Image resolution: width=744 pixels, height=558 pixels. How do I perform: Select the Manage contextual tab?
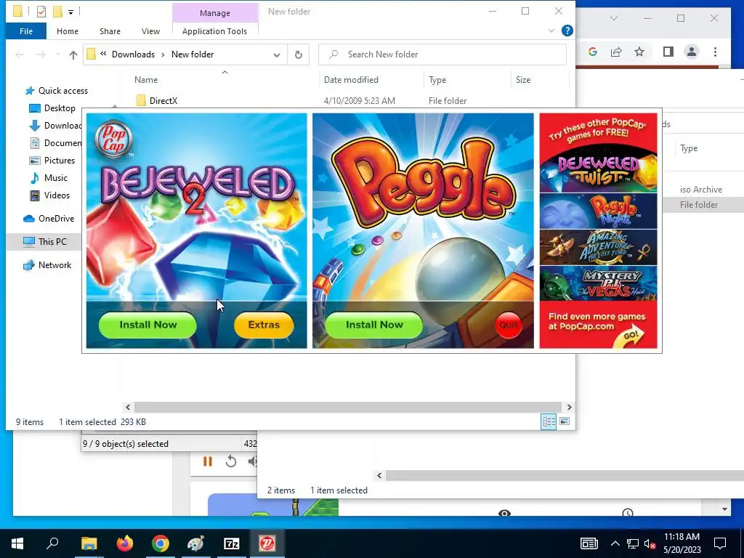(214, 13)
